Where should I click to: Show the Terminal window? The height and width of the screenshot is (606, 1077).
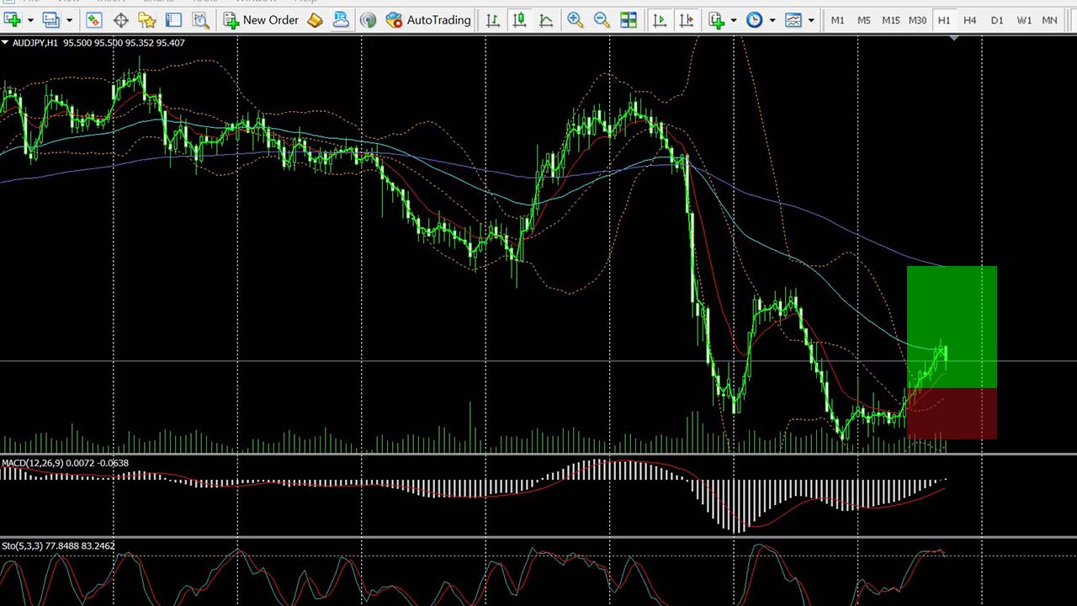coord(173,19)
